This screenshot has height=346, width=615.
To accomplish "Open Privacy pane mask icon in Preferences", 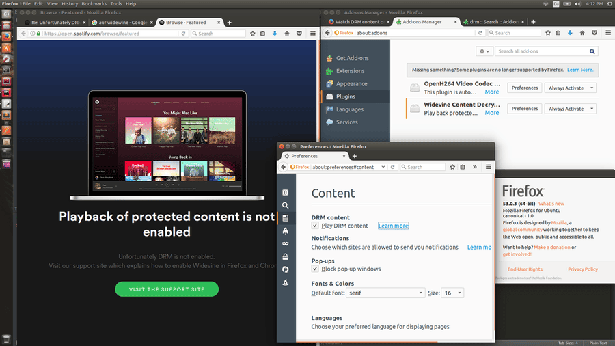I will (286, 243).
